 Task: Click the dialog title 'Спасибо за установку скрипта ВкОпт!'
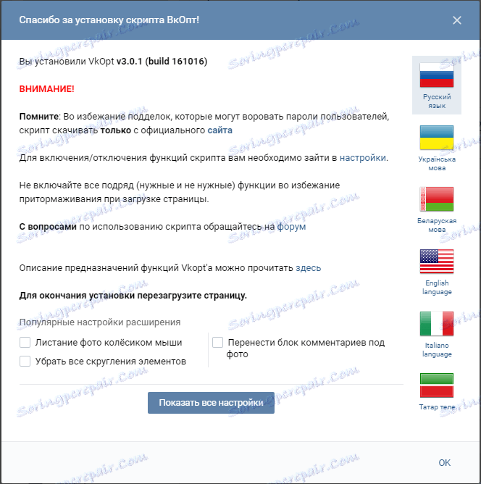[109, 20]
